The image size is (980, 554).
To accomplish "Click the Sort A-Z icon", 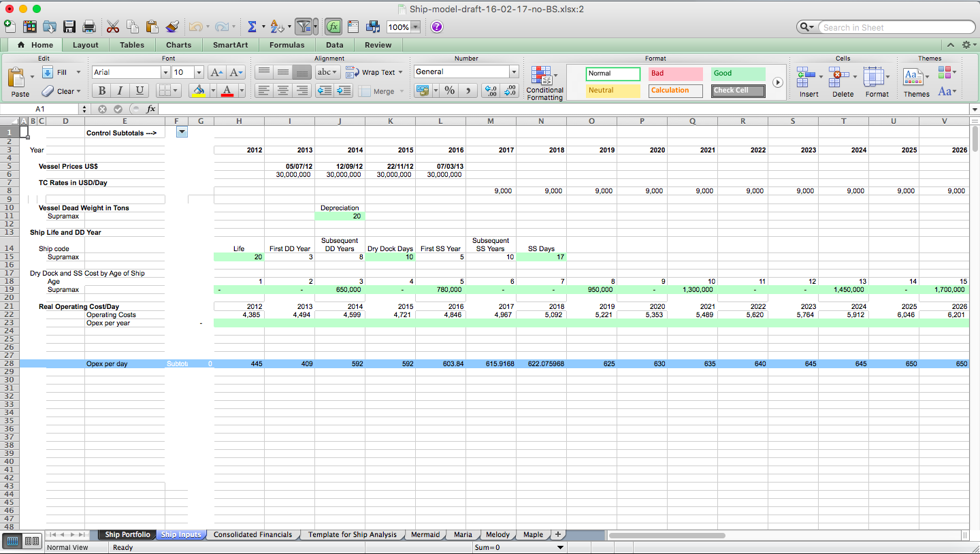I will (276, 27).
